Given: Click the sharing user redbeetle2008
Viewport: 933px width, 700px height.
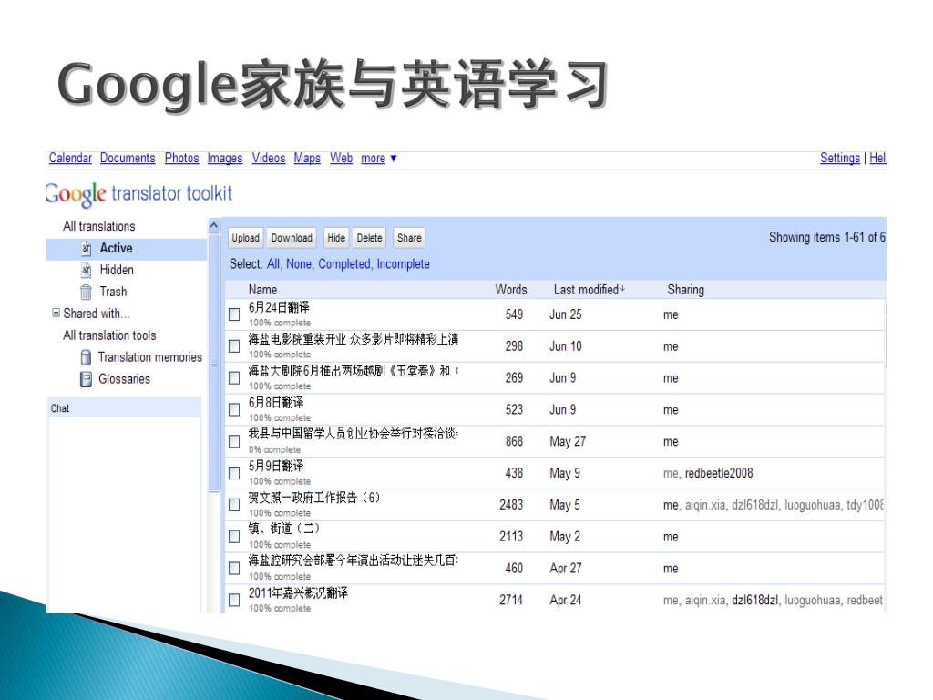Looking at the screenshot, I should point(719,473).
